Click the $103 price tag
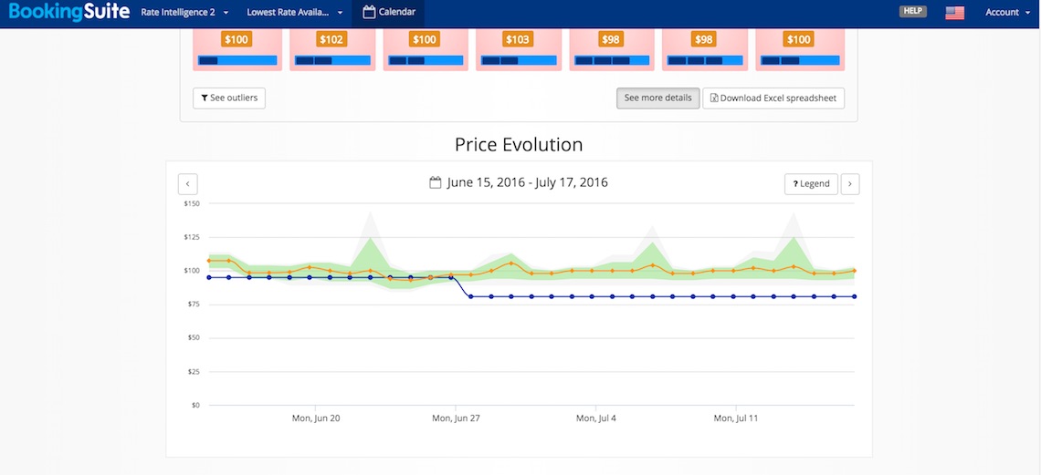Viewport: 1041px width, 475px height. pos(517,40)
